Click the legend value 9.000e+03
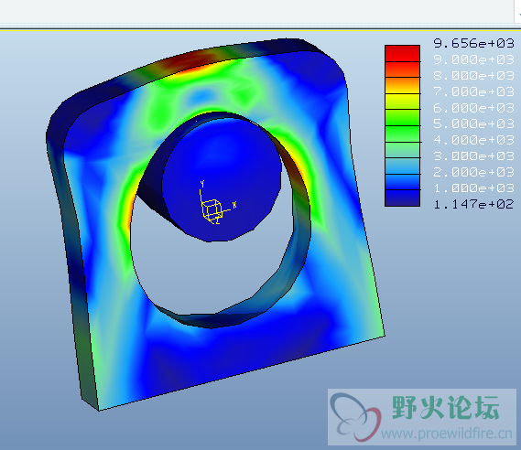 point(473,59)
